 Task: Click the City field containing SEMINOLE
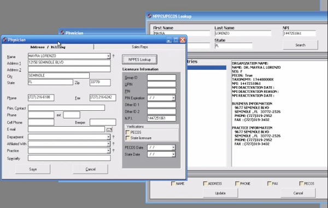[58, 75]
